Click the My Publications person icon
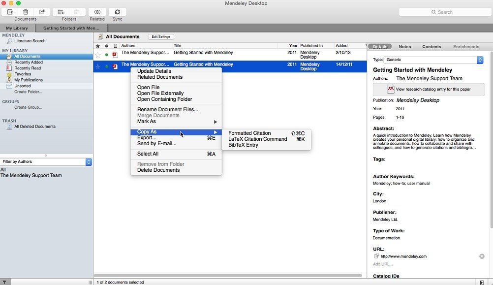Screen dimensions: 493x285 coord(9,80)
